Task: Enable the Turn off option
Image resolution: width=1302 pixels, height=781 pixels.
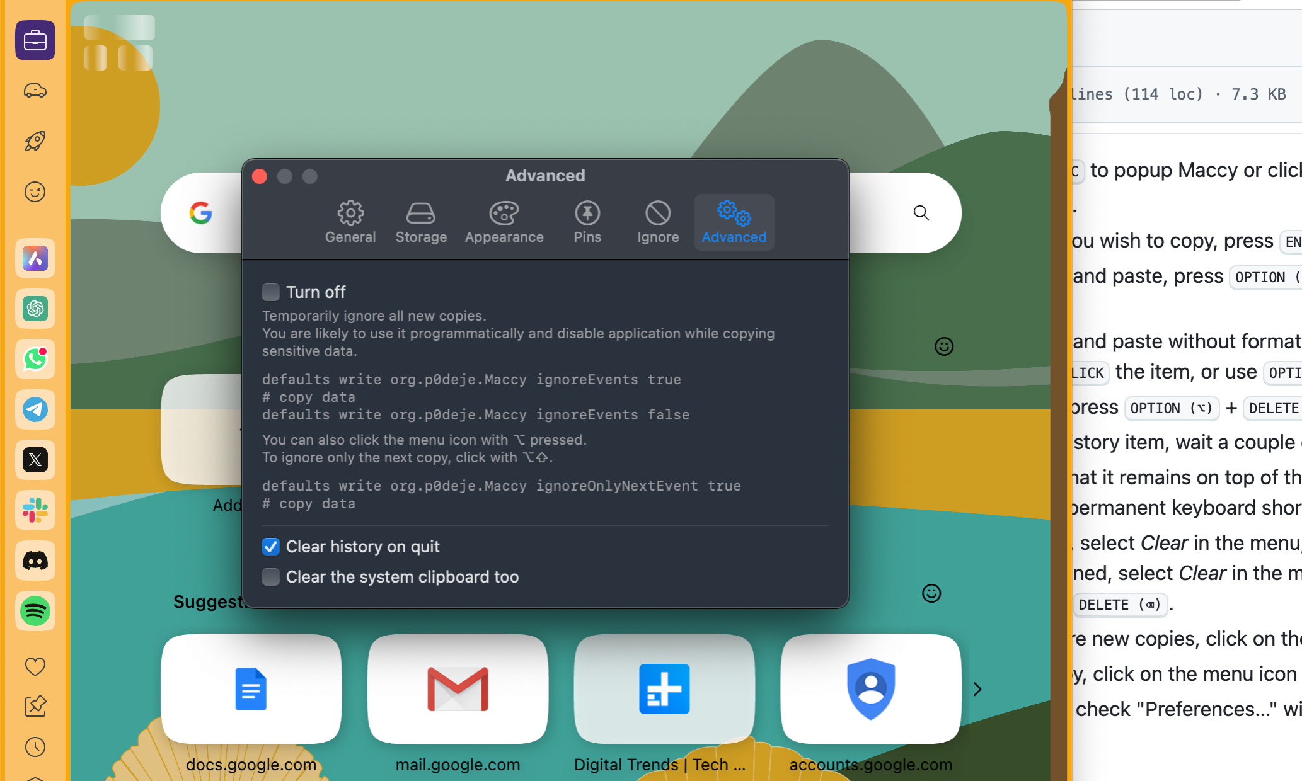Action: (x=270, y=292)
